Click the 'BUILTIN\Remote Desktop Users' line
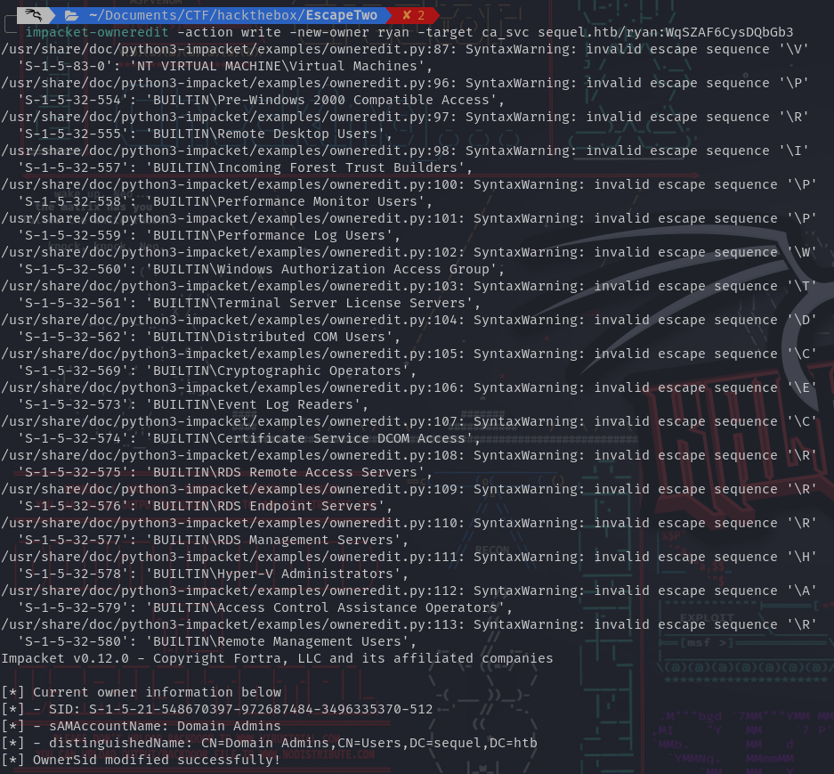This screenshot has width=834, height=774. pos(206,134)
